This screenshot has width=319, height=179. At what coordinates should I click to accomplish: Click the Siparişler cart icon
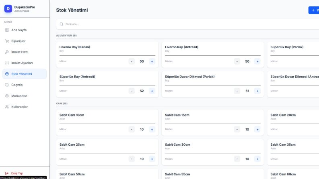(7, 41)
